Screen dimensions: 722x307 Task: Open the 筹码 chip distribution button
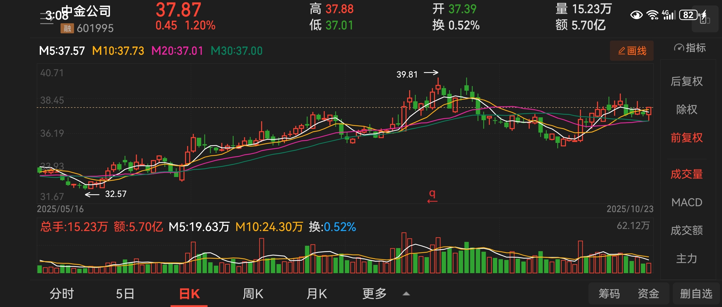609,294
